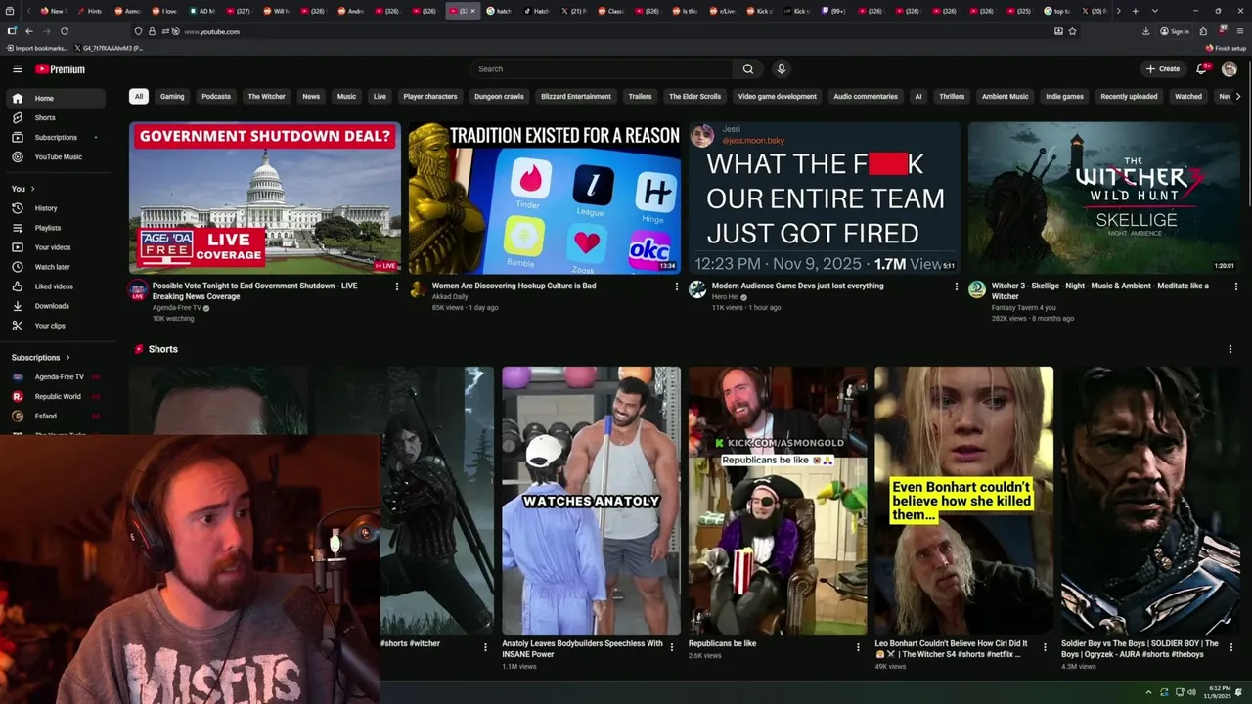Open options for Hookup Culture video
1252x704 pixels.
point(676,286)
